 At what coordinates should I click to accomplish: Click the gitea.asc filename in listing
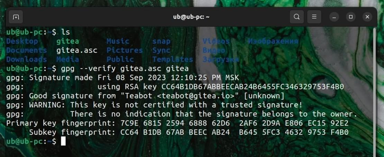pos(77,50)
